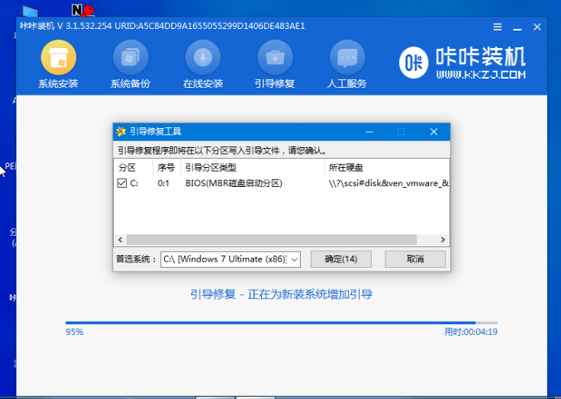Open the 引导修复 boot repair icon

[275, 58]
